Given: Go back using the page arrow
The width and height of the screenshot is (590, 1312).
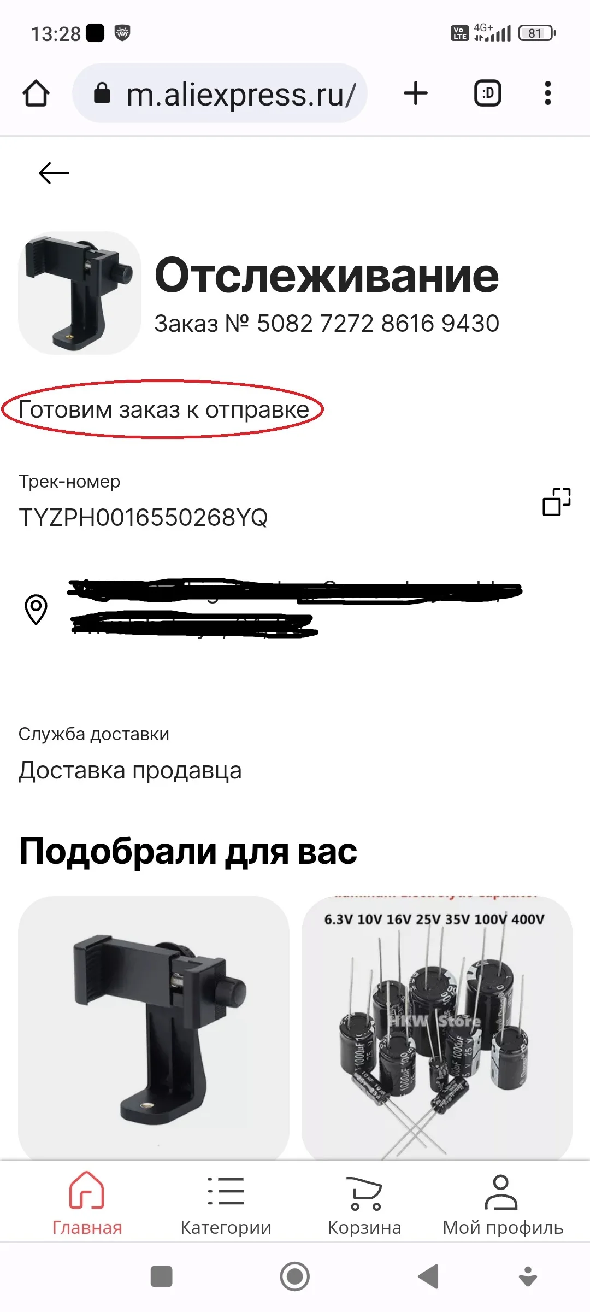Looking at the screenshot, I should 54,173.
